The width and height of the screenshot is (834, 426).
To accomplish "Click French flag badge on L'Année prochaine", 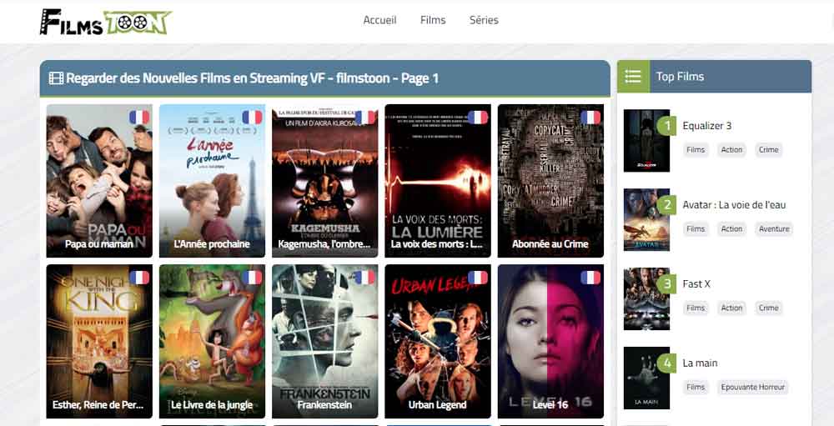I will pos(252,118).
